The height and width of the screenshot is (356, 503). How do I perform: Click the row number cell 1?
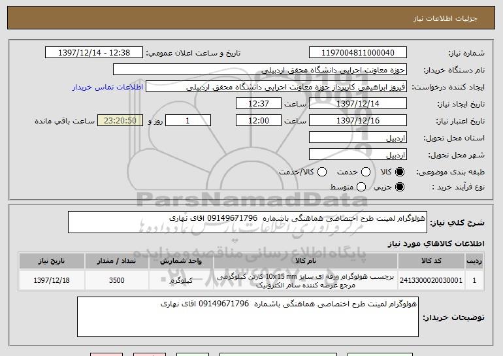point(474,281)
